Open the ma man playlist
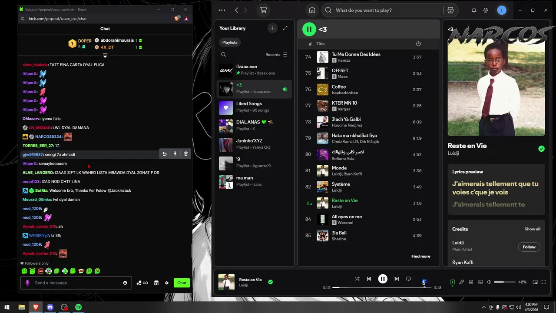Viewport: 556px width, 313px height. tap(254, 181)
